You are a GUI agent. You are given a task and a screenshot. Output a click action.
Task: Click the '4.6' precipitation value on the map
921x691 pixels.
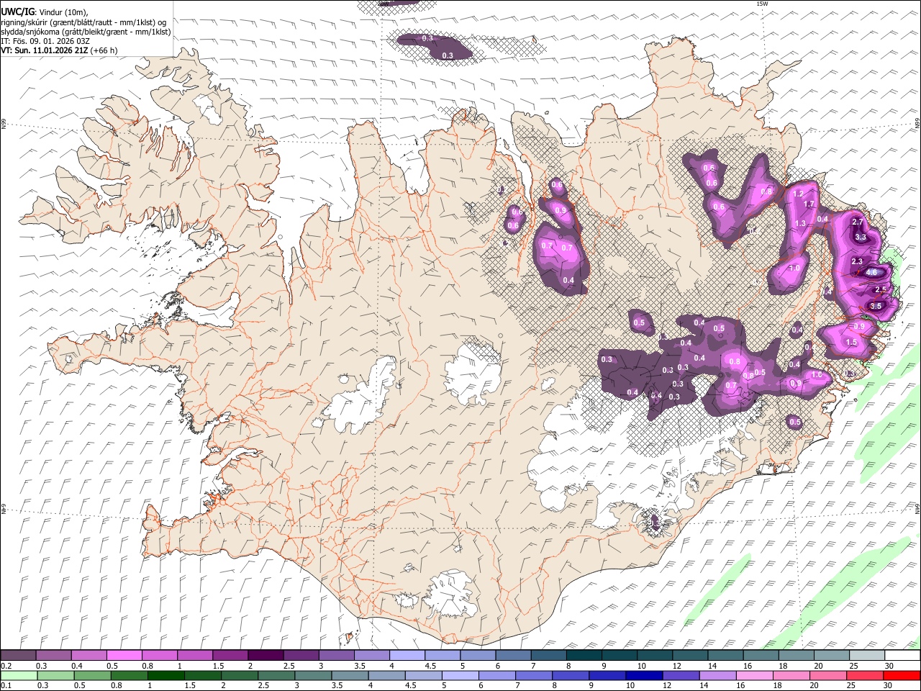[x=871, y=272]
